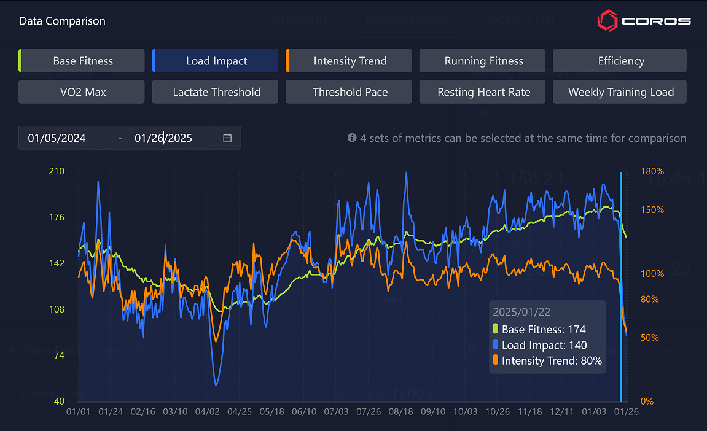The height and width of the screenshot is (431, 707).
Task: Enable the Running Fitness metric
Action: [483, 61]
